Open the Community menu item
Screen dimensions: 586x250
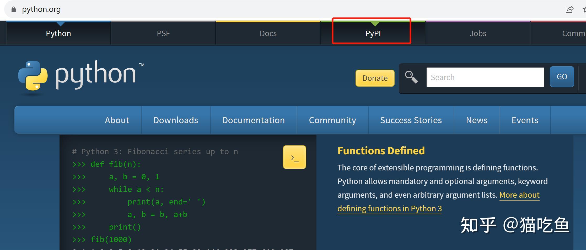pos(332,120)
